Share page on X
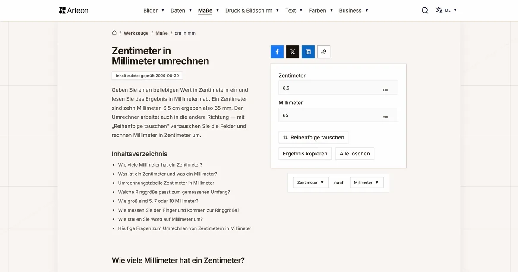Image resolution: width=518 pixels, height=272 pixels. (x=293, y=52)
